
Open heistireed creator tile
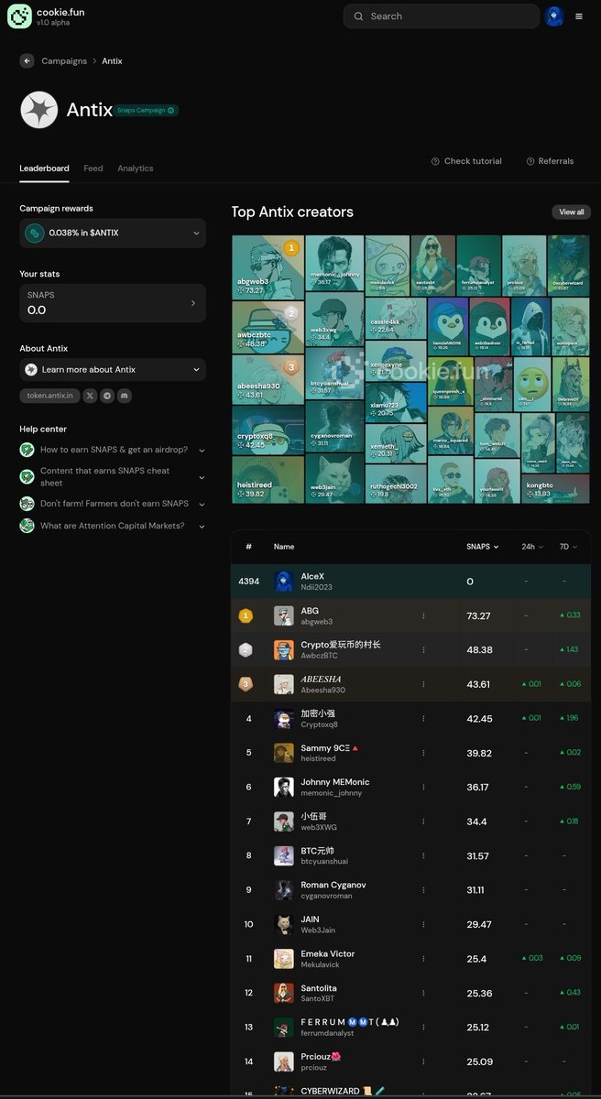click(x=268, y=479)
